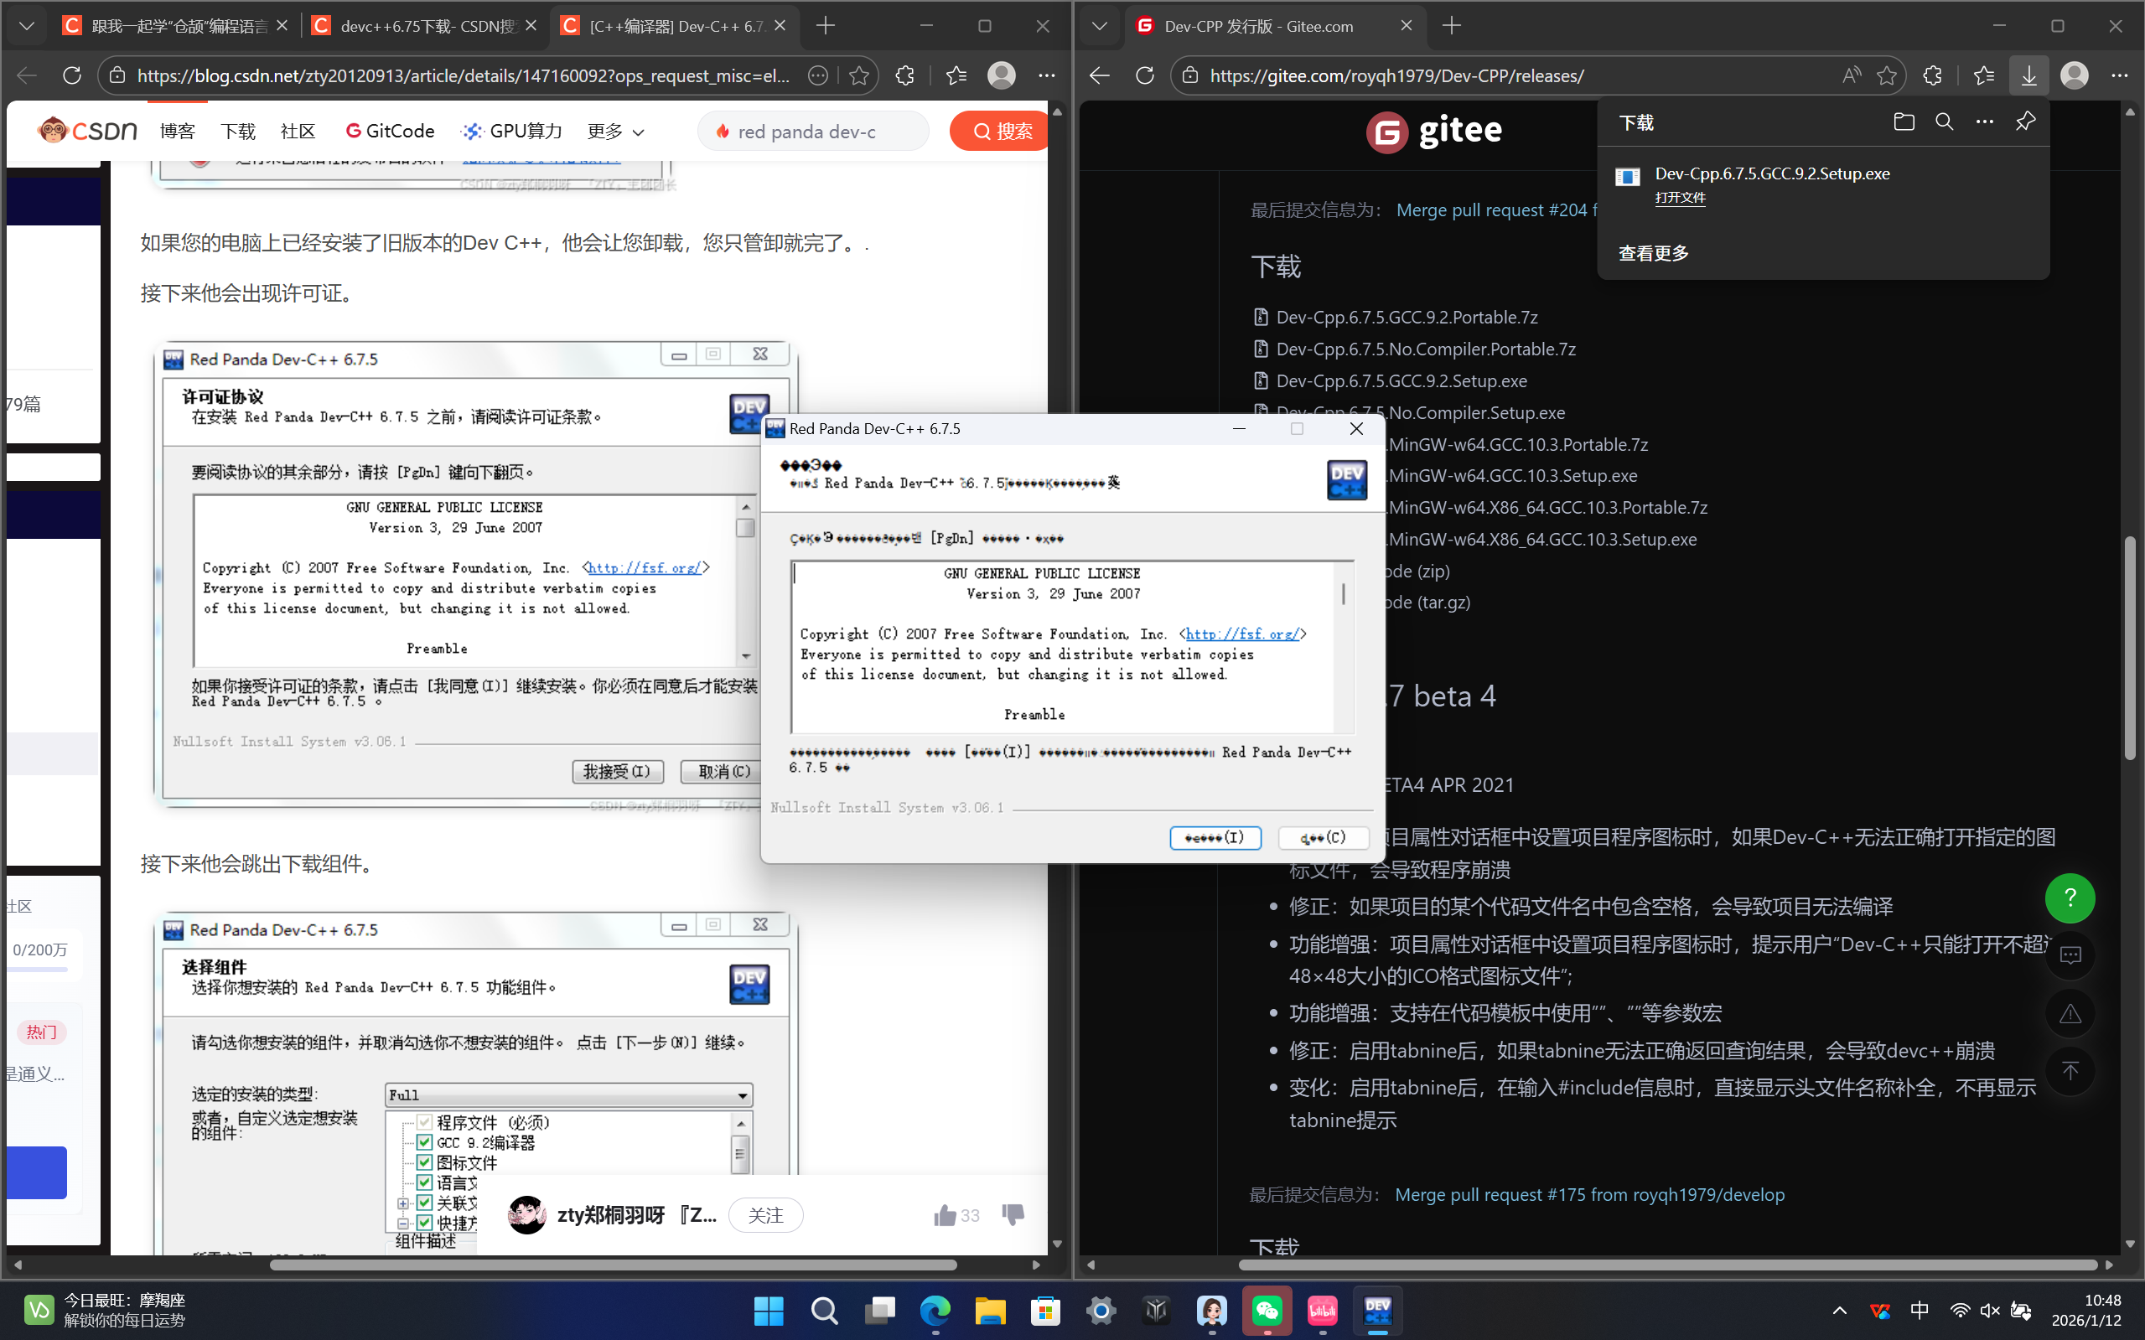This screenshot has height=1340, width=2145.
Task: Uncheck the GCC 9.2编译器 component
Action: click(423, 1142)
